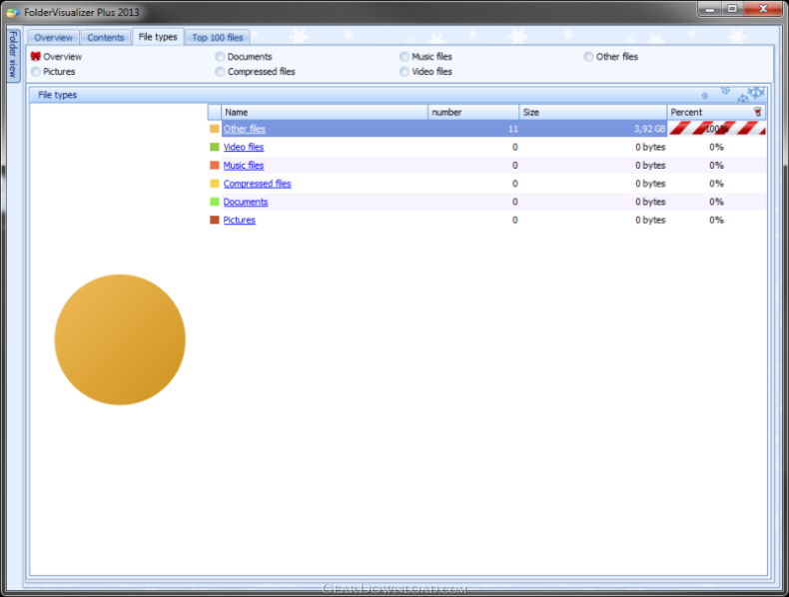Choose the Other files radio option
789x597 pixels.
(611, 56)
